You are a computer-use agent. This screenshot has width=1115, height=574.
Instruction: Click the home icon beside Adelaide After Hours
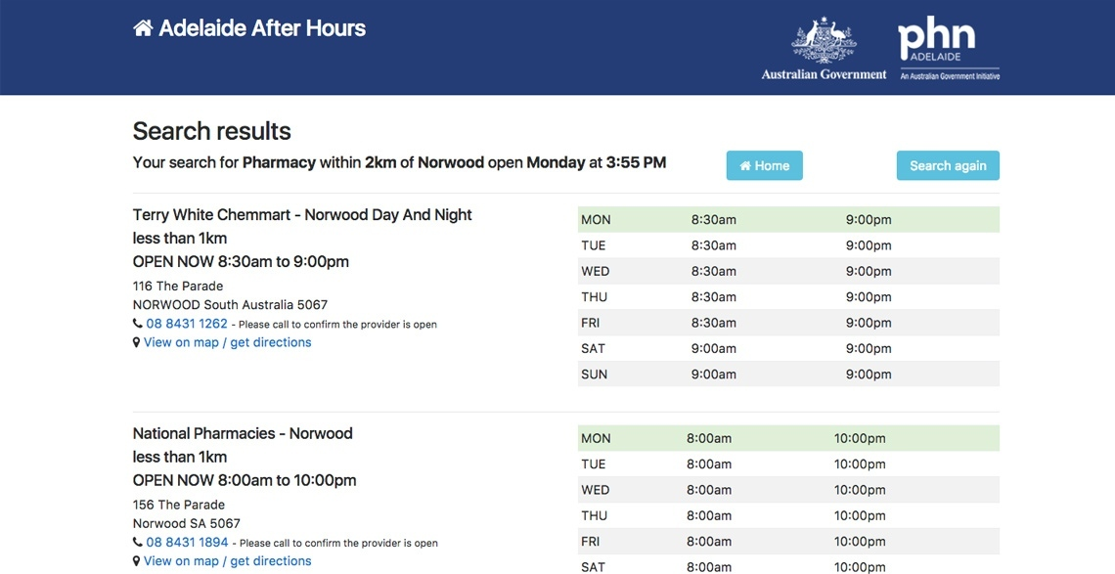143,26
